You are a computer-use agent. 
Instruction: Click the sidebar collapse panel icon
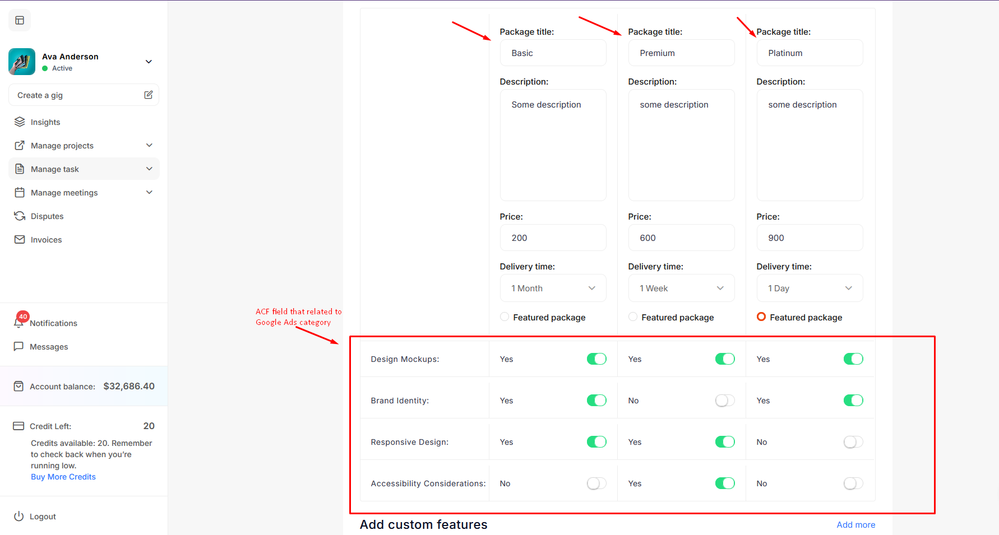point(20,21)
